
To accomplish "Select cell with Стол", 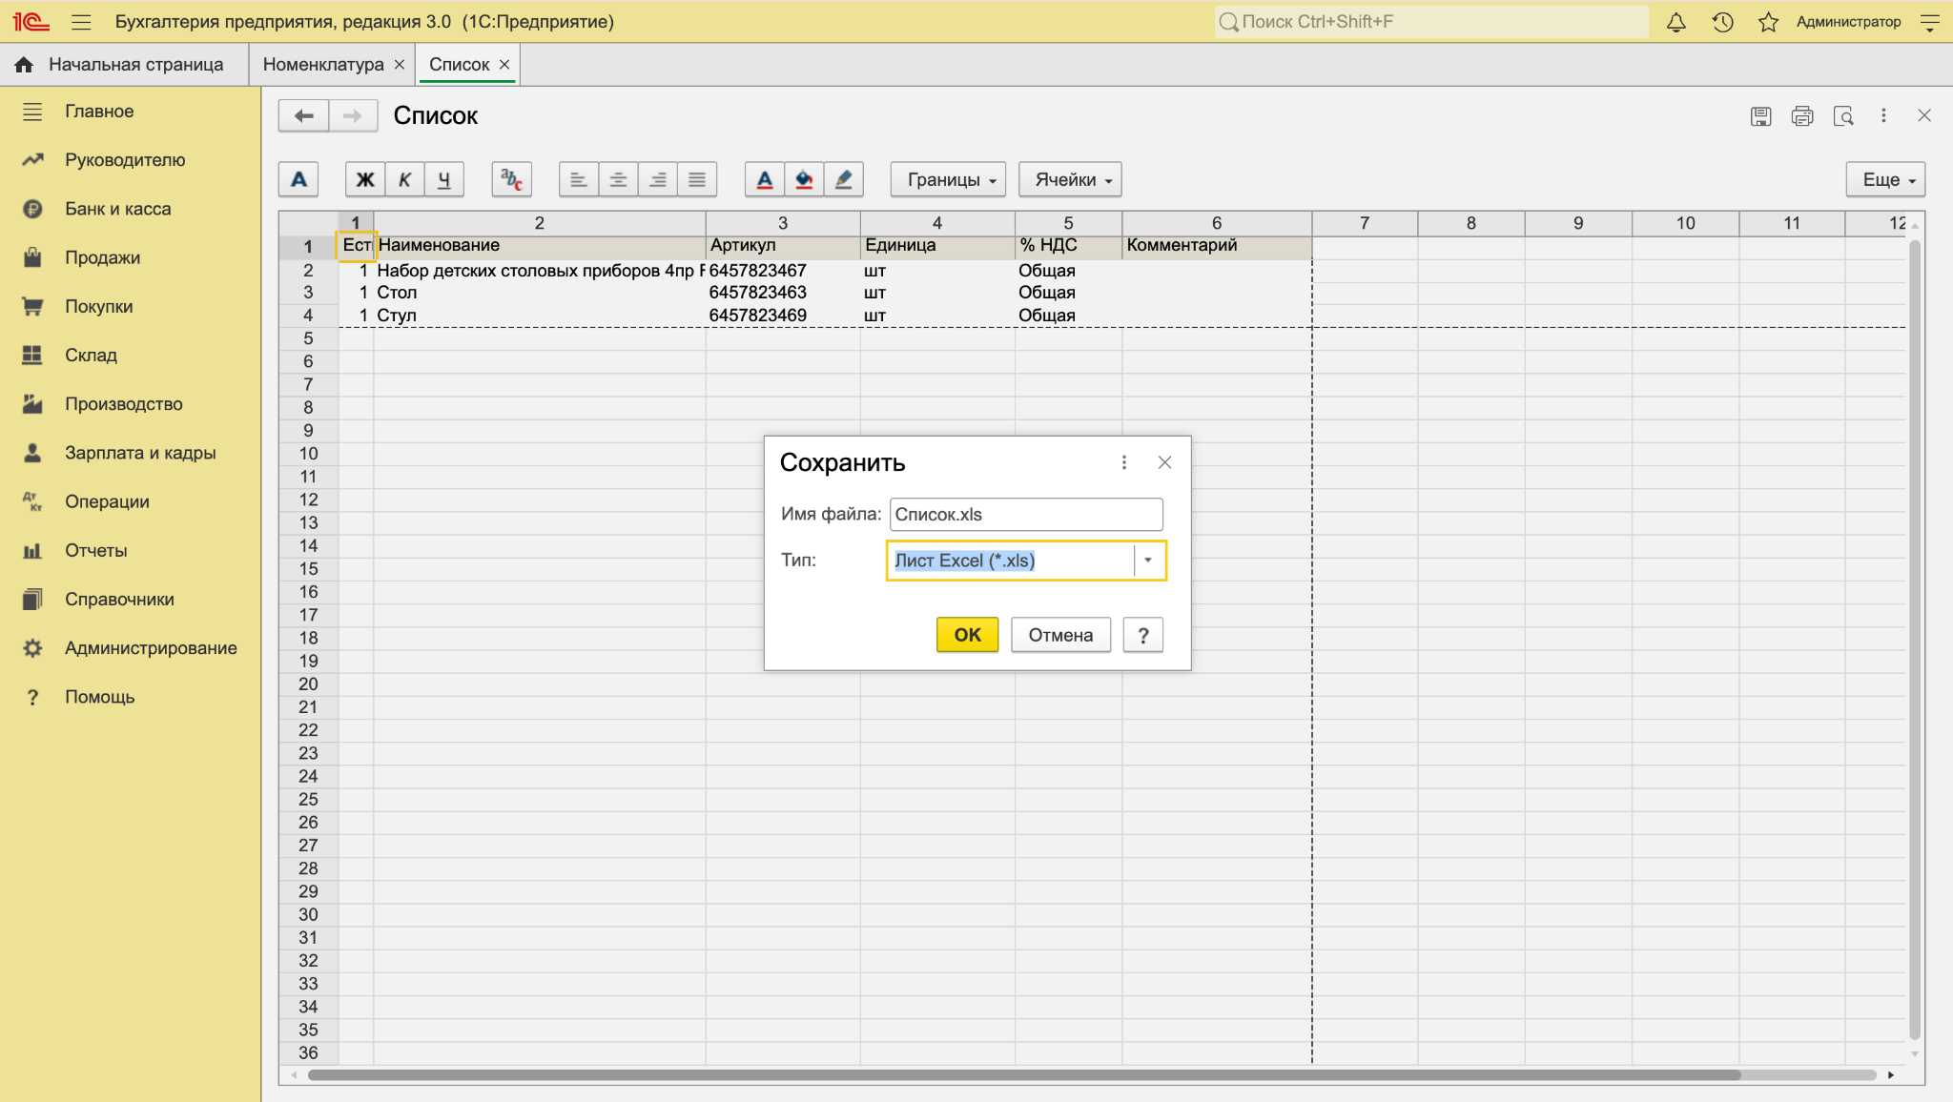I will click(539, 293).
